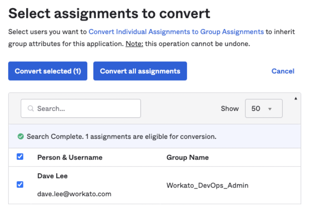This screenshot has width=309, height=216.
Task: Cancel the assignment conversion
Action: (283, 71)
